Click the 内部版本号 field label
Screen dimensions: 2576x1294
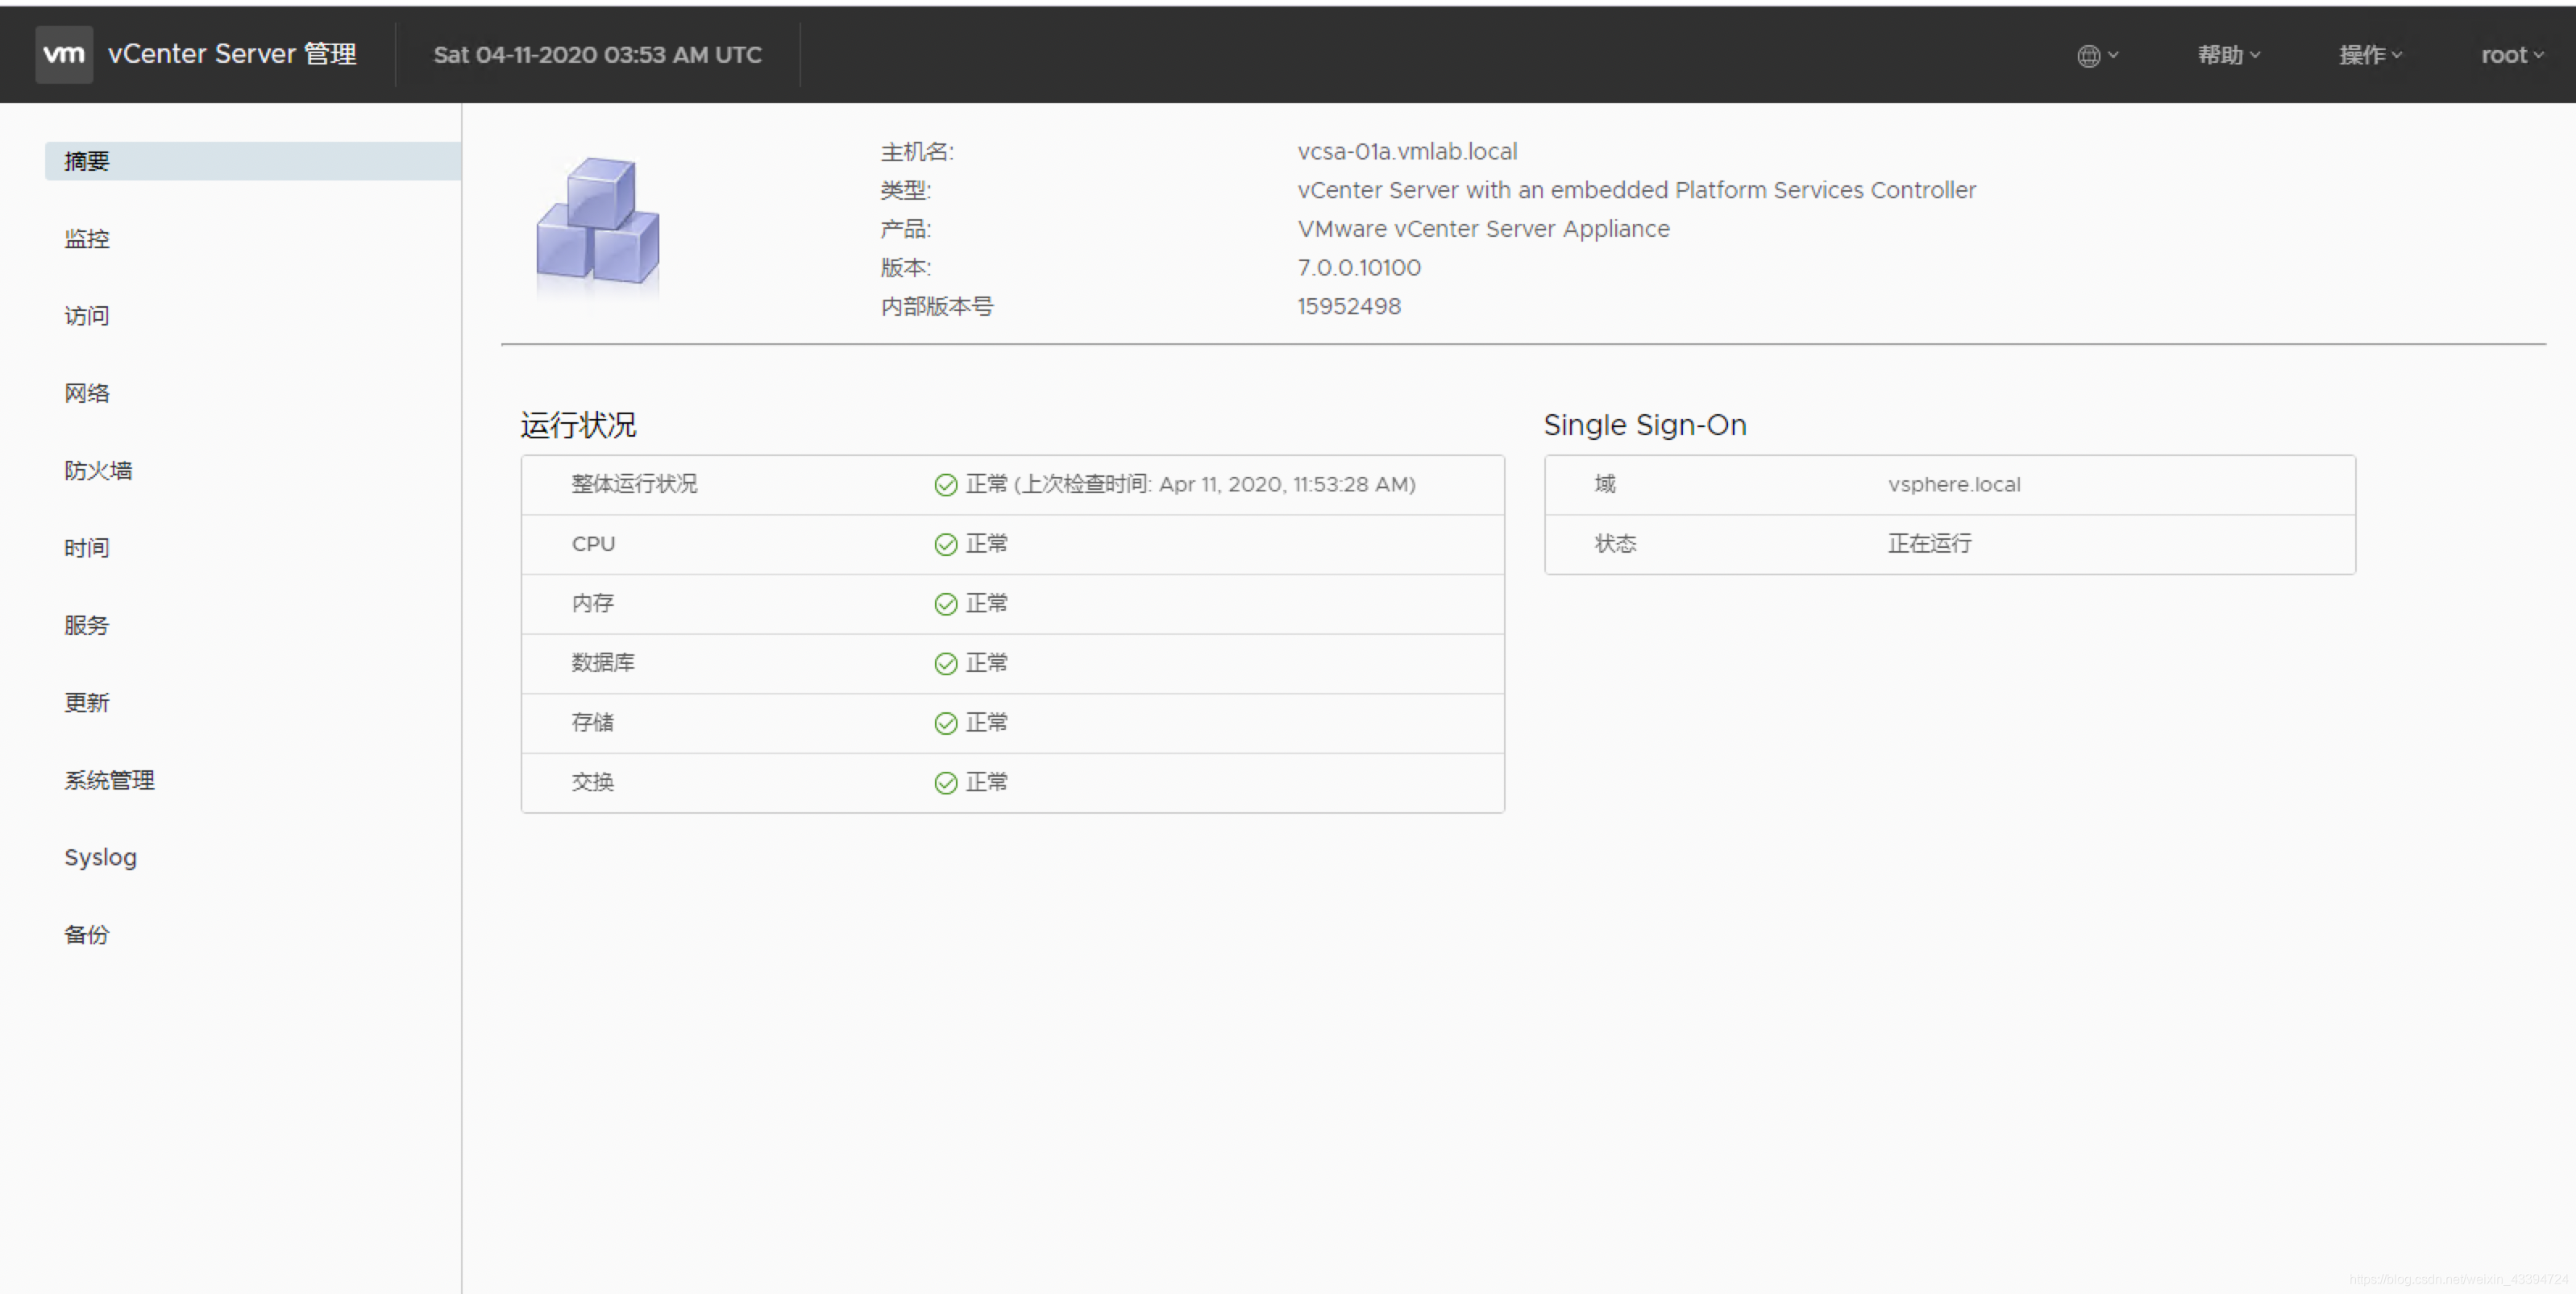point(937,306)
